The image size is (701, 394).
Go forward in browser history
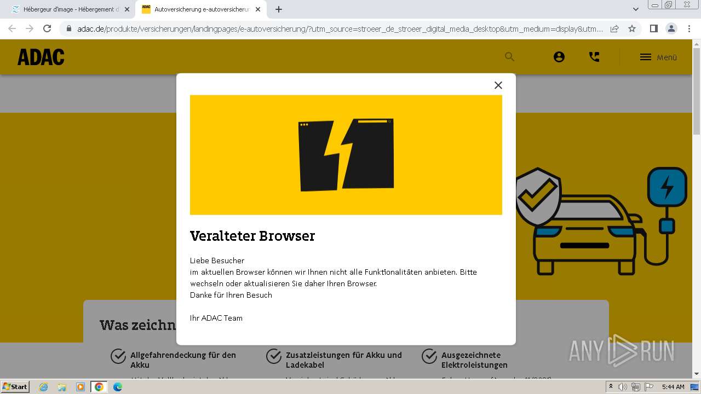click(x=30, y=28)
